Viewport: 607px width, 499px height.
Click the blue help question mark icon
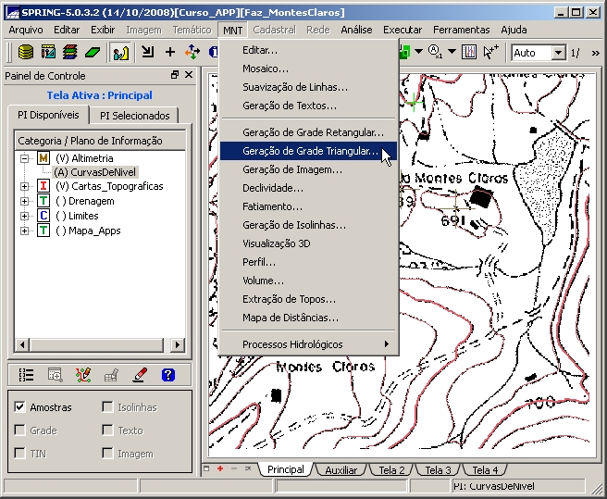(x=167, y=375)
